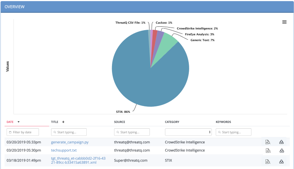Toggle sort arrows on TITLE column
The height and width of the screenshot is (169, 294).
tap(63, 122)
